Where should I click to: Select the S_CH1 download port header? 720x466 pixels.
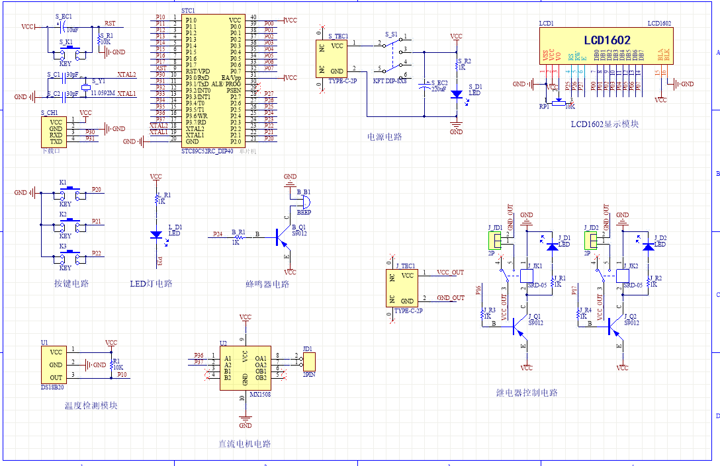tap(56, 132)
